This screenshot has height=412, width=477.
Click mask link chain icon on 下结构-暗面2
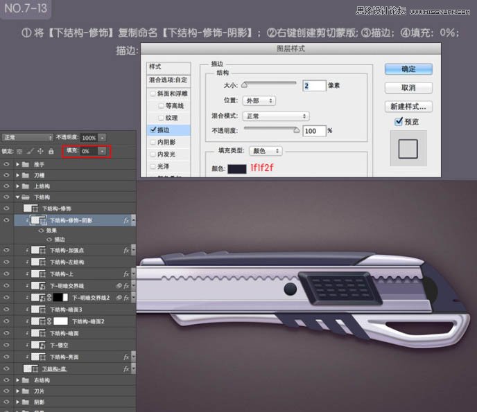(49, 321)
